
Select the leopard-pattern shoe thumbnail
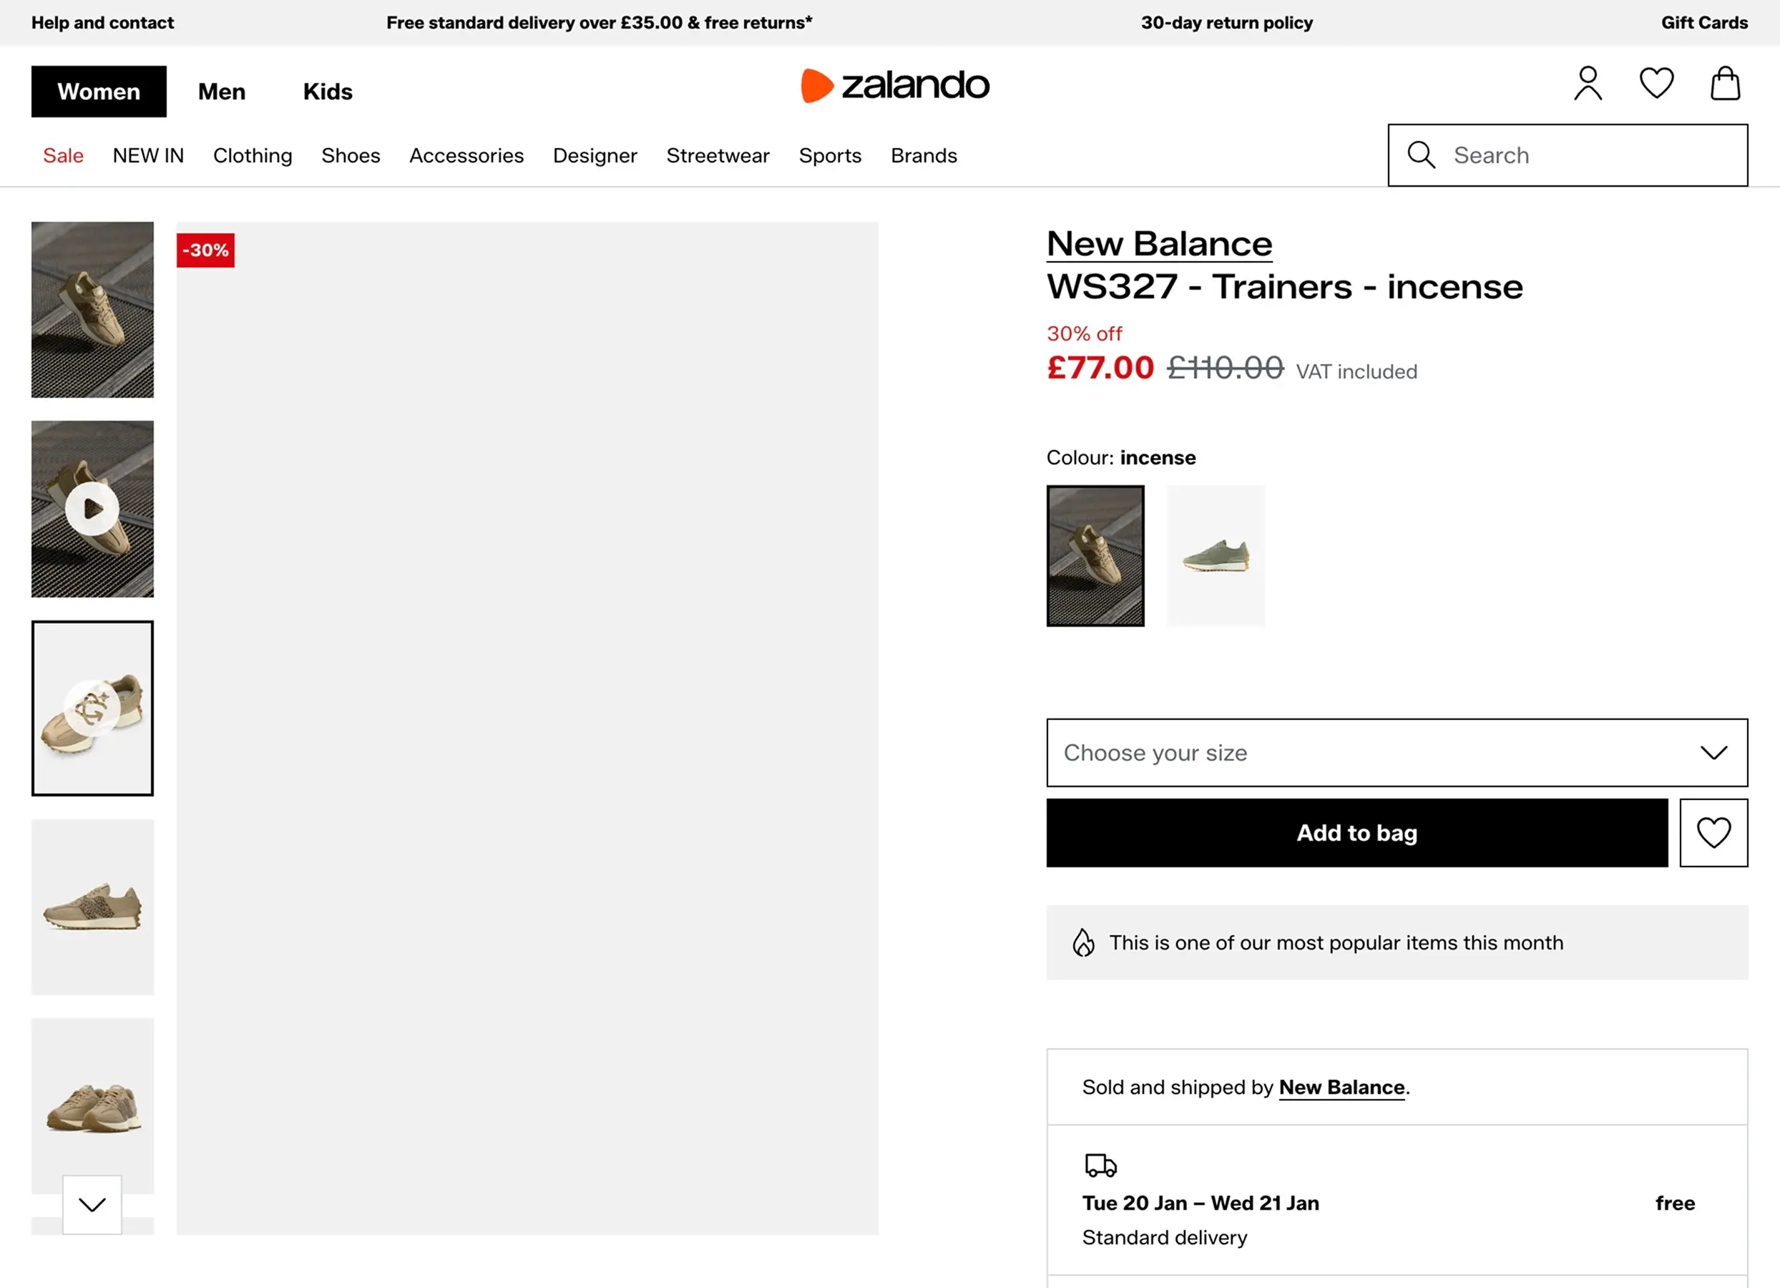coord(92,908)
